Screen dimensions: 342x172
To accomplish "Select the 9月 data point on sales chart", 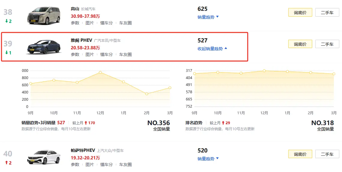I will (x=31, y=84).
